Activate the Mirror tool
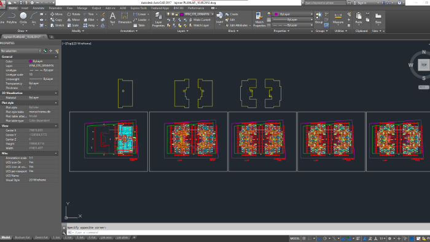The image size is (430, 242). (74, 20)
